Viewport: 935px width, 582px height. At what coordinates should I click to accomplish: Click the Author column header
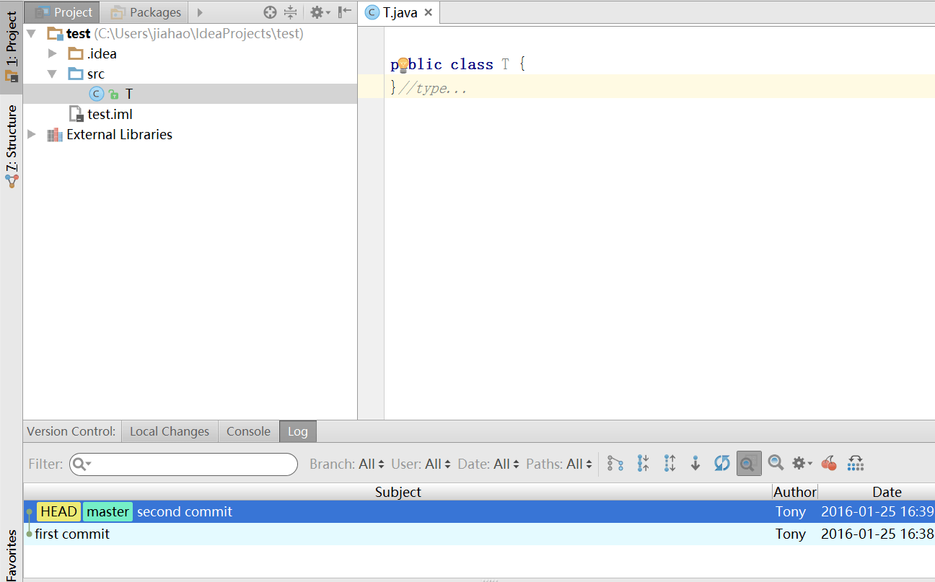794,492
